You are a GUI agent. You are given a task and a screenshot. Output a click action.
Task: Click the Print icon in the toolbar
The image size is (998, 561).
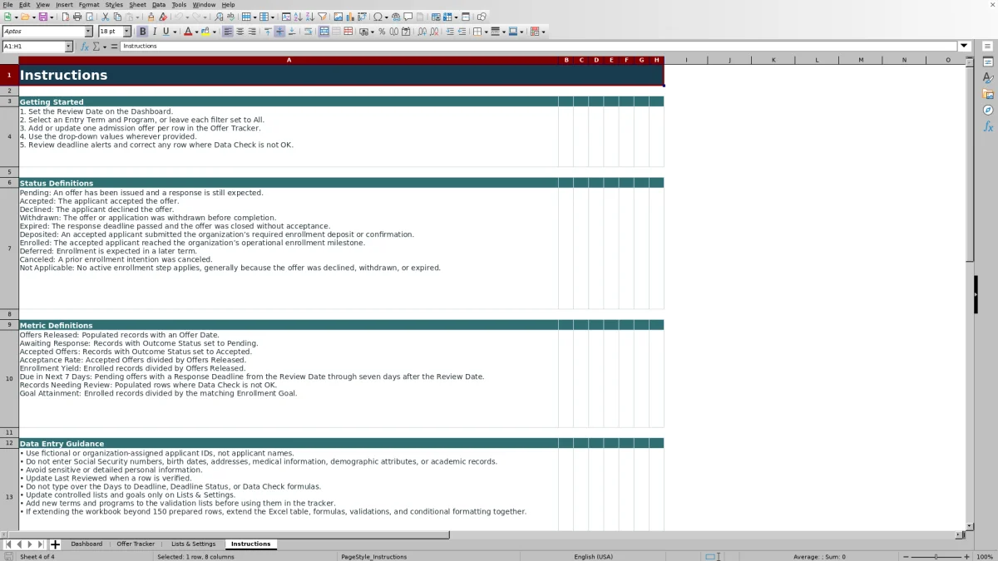(77, 17)
